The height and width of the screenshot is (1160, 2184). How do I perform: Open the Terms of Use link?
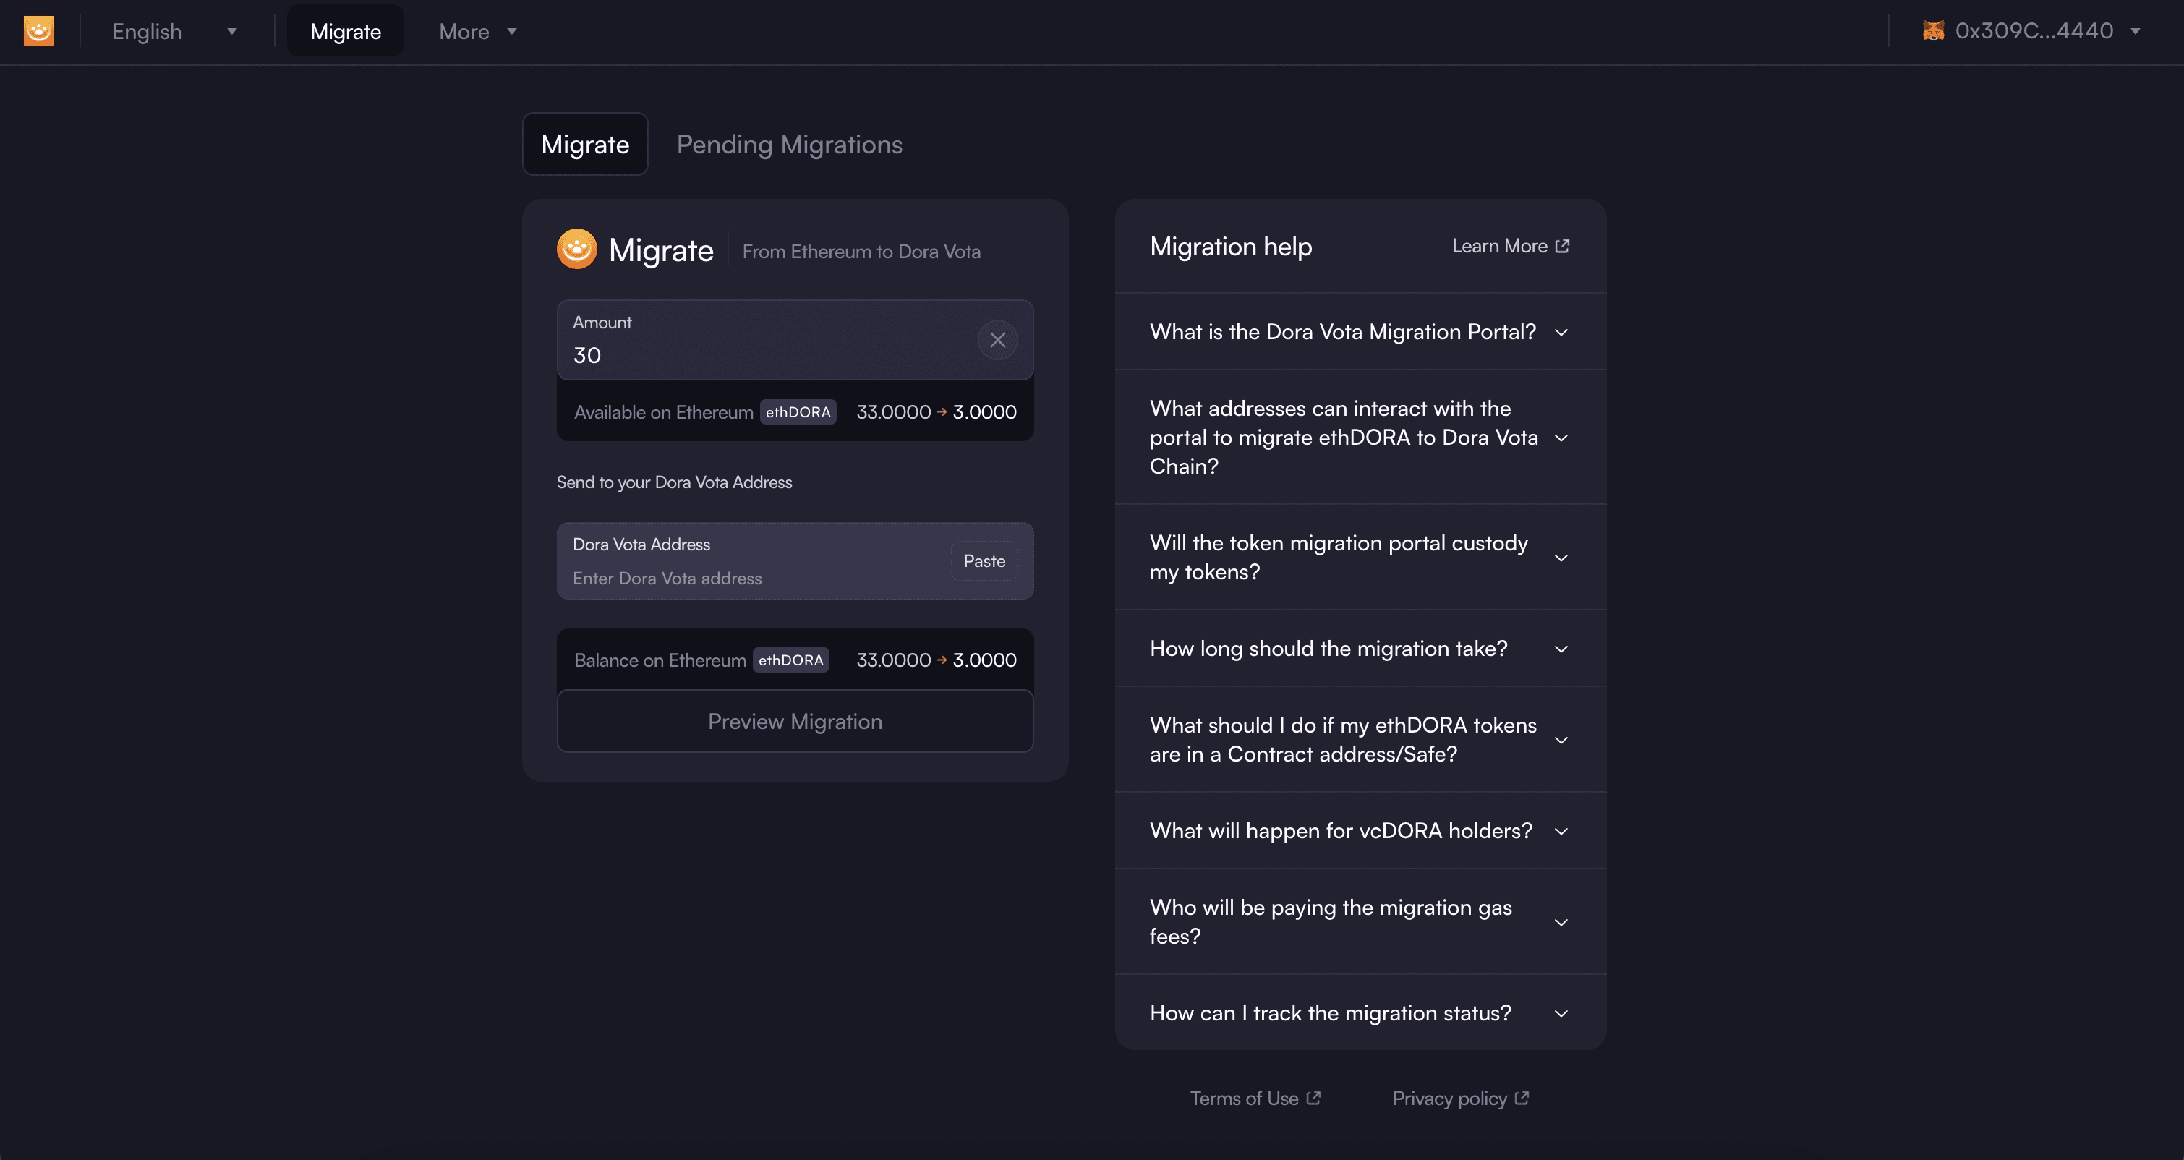(x=1255, y=1098)
